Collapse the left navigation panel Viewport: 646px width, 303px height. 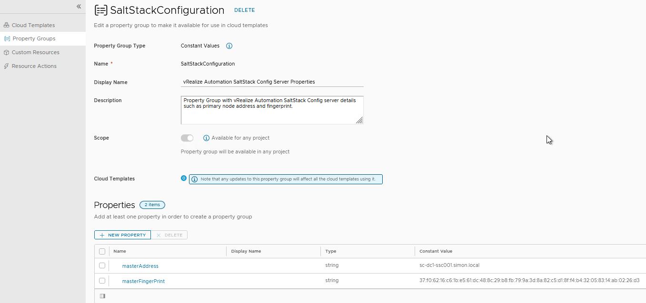79,6
